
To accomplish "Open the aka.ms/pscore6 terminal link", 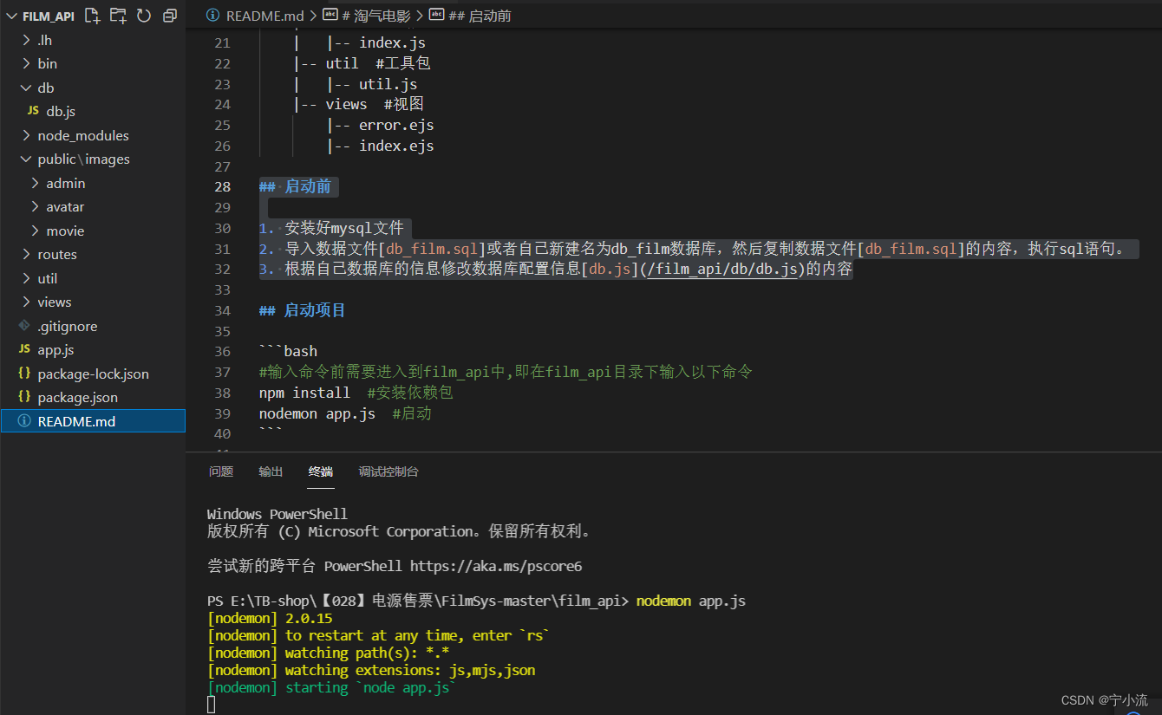I will 496,566.
